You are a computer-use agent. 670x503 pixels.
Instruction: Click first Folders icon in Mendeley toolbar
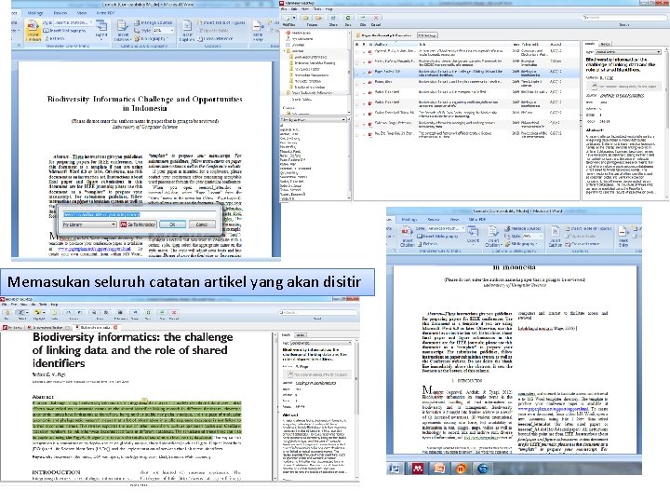click(305, 18)
